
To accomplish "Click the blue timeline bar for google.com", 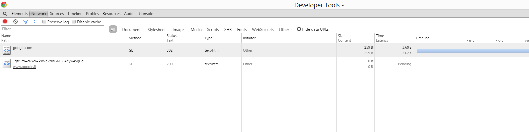I will point(473,51).
